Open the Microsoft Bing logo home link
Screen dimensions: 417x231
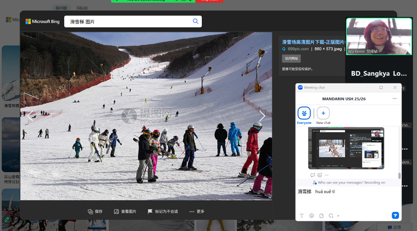pyautogui.click(x=42, y=22)
